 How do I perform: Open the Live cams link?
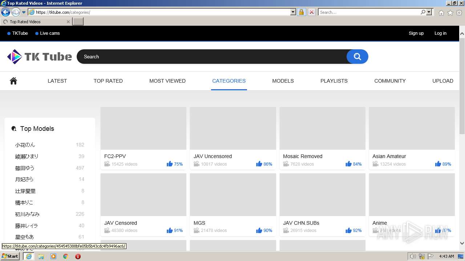point(50,33)
